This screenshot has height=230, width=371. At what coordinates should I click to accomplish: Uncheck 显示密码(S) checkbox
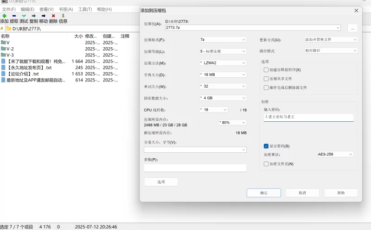[266, 146]
